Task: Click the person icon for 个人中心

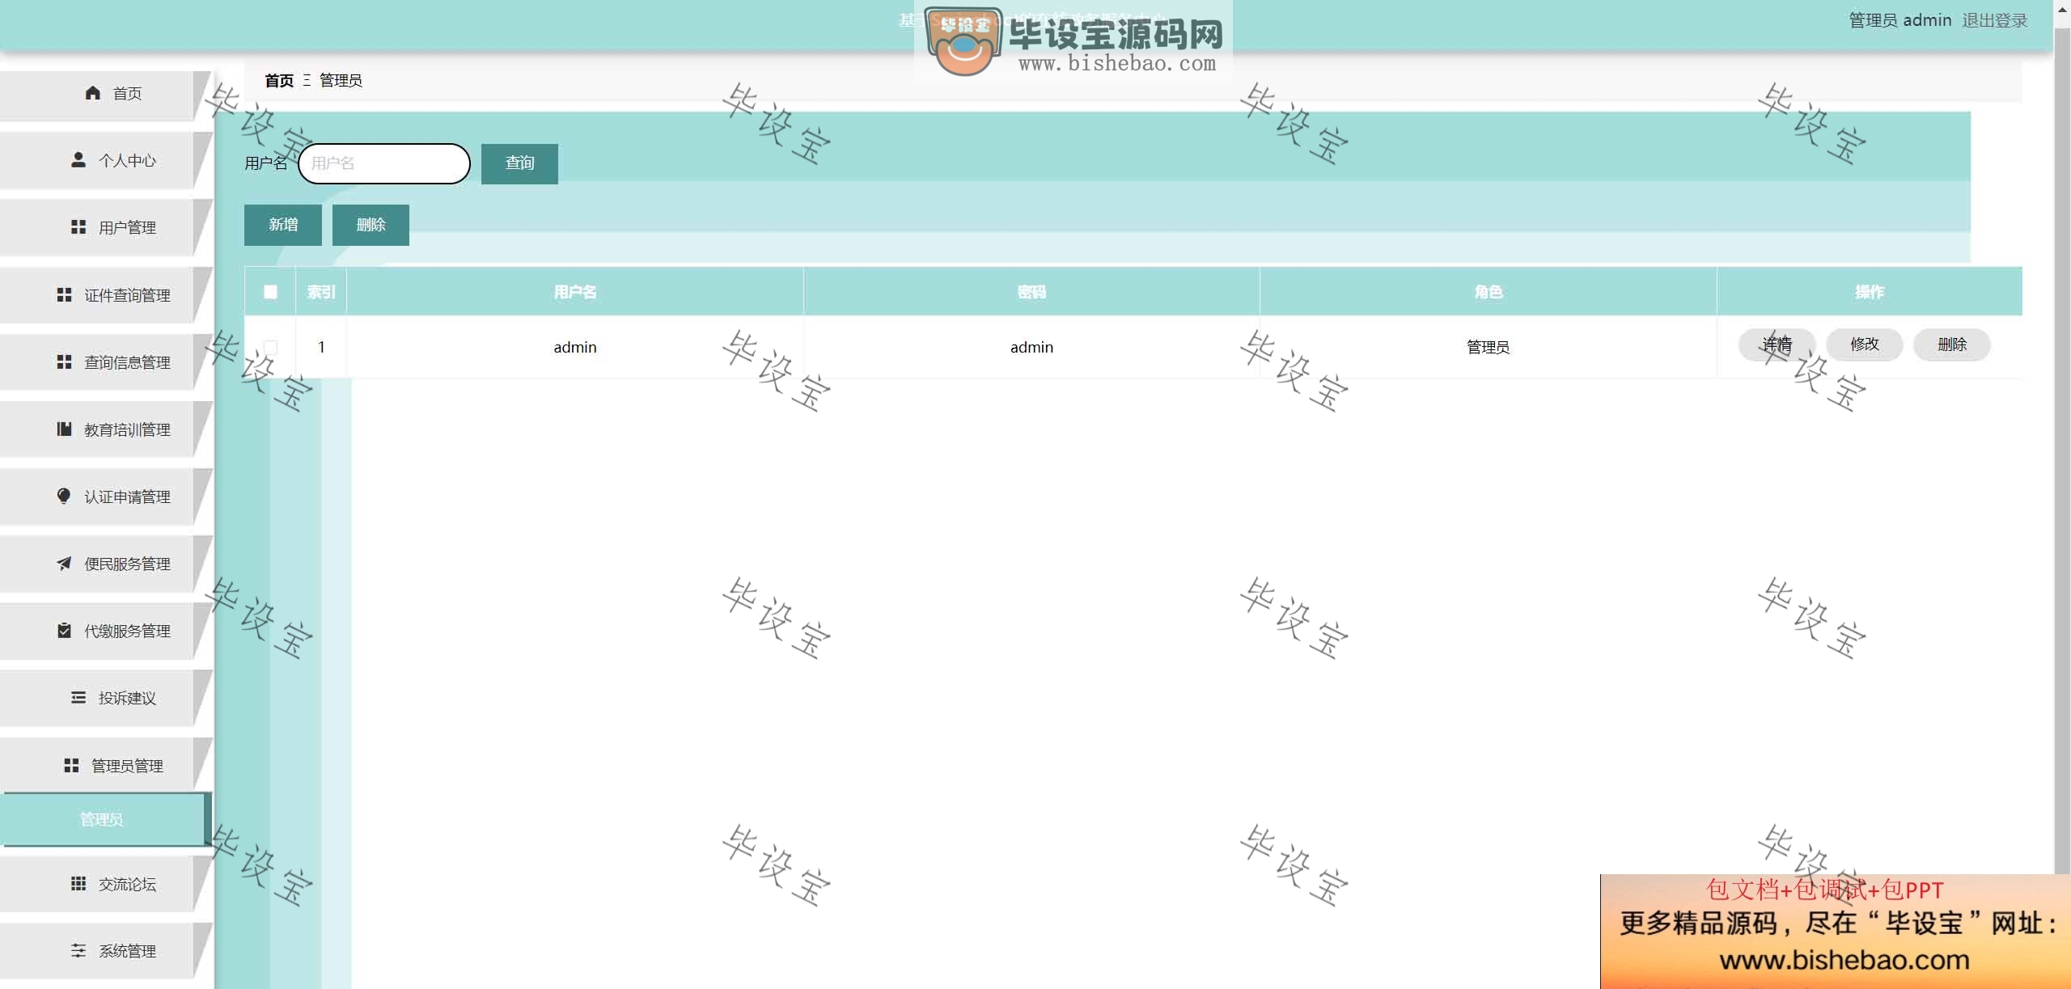Action: (78, 160)
